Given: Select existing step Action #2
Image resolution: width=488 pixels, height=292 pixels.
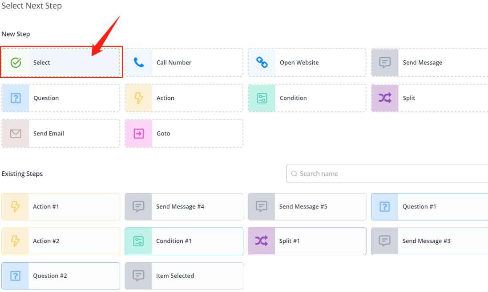Looking at the screenshot, I should pyautogui.click(x=60, y=241).
